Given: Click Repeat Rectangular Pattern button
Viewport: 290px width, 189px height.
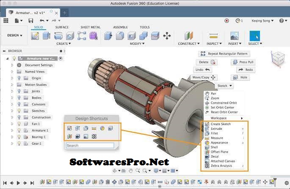Looking at the screenshot, I should pyautogui.click(x=224, y=54).
